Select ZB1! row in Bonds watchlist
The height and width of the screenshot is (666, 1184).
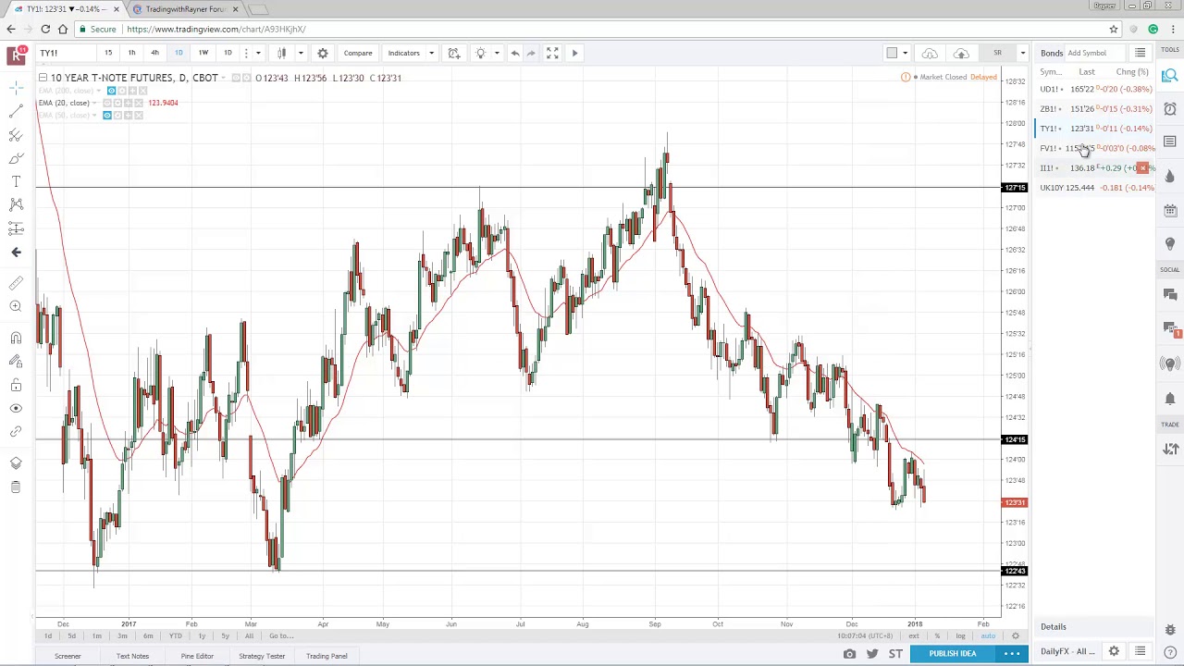click(1096, 109)
